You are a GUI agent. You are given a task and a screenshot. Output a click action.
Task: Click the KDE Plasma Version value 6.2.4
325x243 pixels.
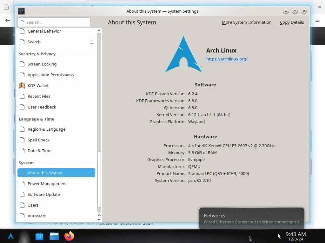pos(193,94)
